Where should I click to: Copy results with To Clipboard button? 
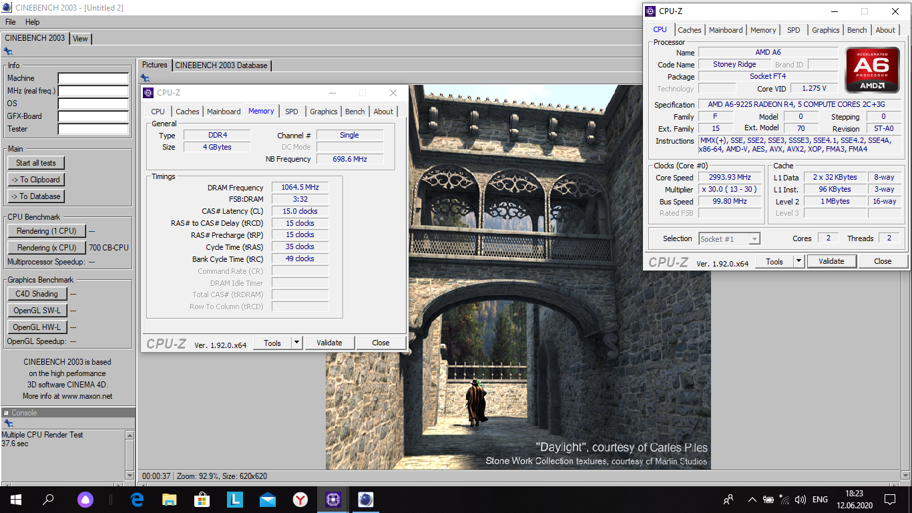(x=36, y=180)
